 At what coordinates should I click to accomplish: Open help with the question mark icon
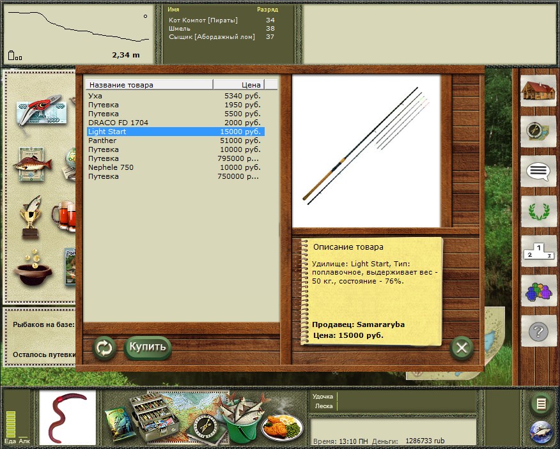click(537, 331)
